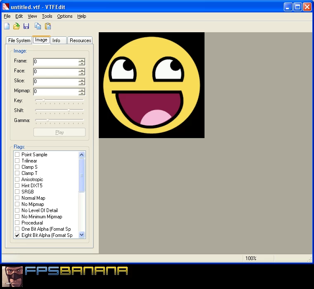Viewport: 314px width, 289px height.
Task: Check the One Bit Alpha flag
Action: point(17,229)
